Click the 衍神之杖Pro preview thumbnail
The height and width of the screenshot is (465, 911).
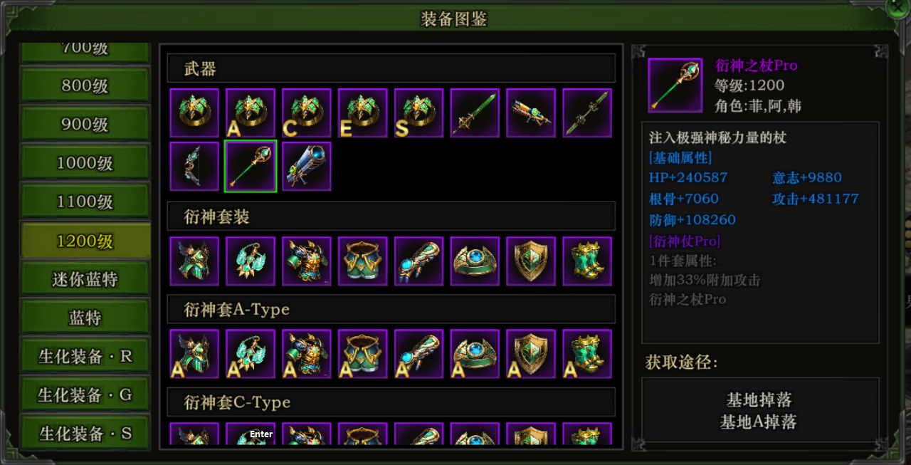click(x=675, y=85)
